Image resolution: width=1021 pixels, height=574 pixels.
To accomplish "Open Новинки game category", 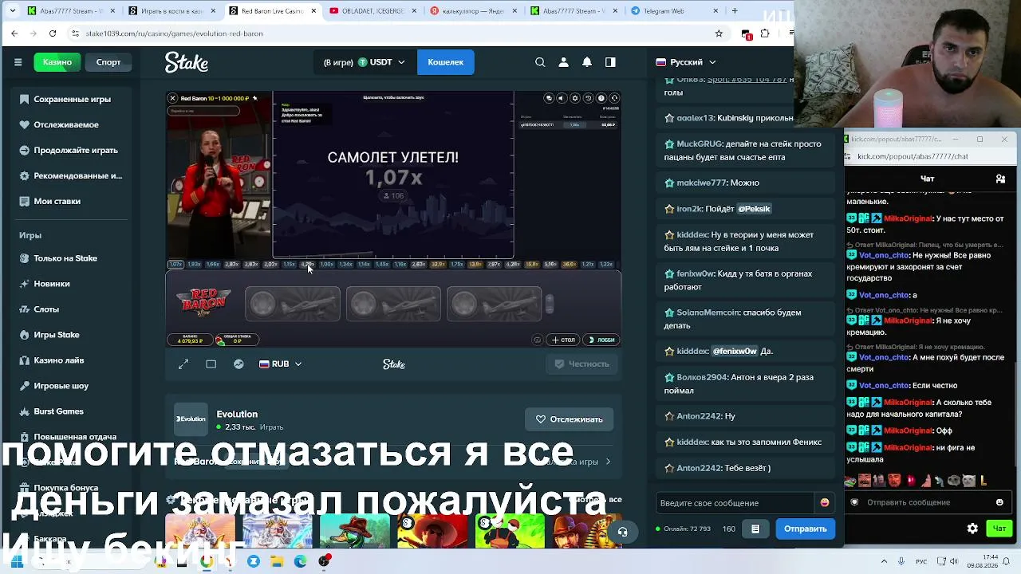I will point(52,284).
